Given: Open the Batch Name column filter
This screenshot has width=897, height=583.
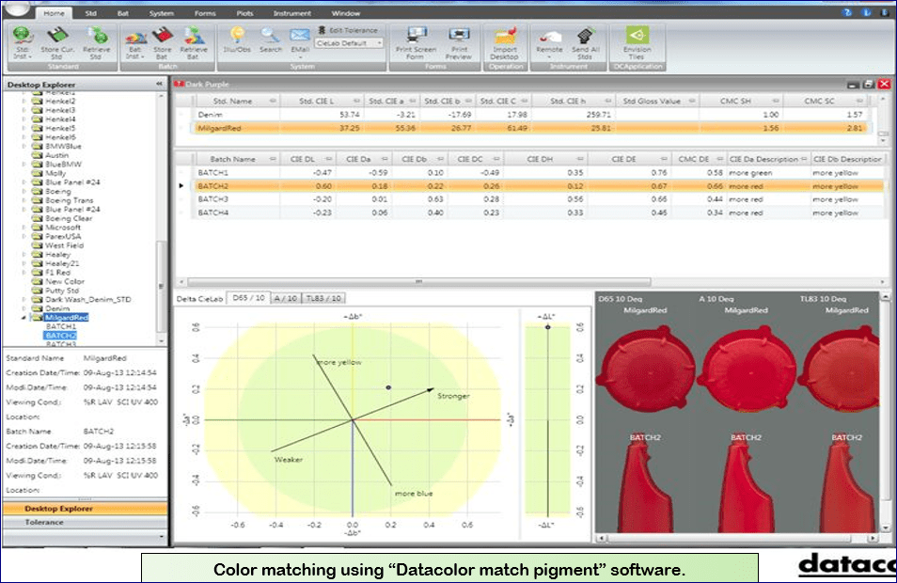Looking at the screenshot, I should [x=273, y=159].
